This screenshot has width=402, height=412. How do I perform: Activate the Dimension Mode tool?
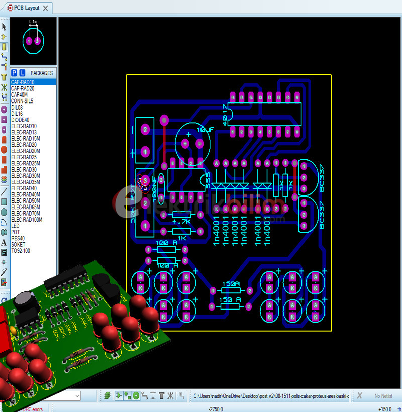point(4,272)
